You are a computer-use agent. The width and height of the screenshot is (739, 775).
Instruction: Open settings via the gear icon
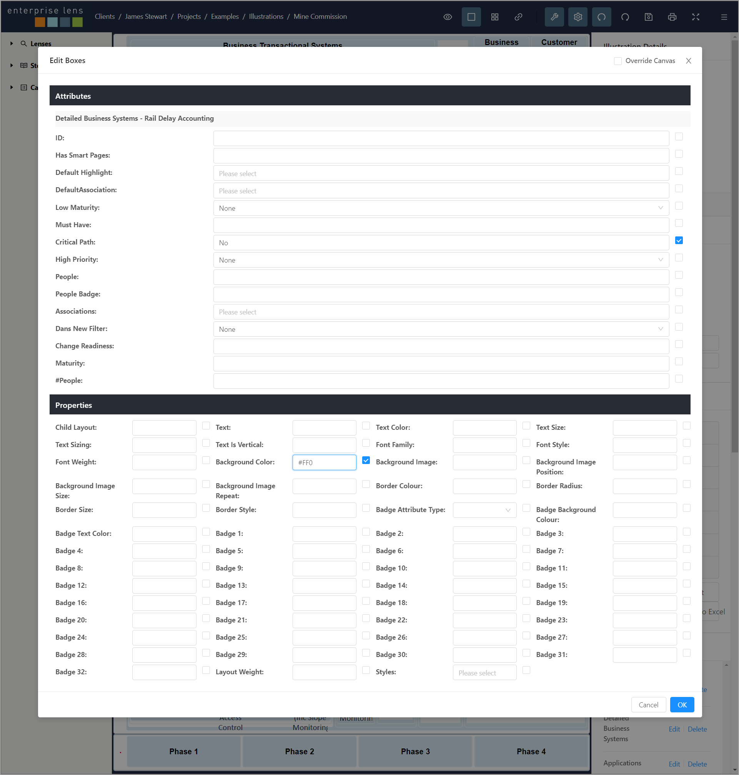tap(578, 17)
